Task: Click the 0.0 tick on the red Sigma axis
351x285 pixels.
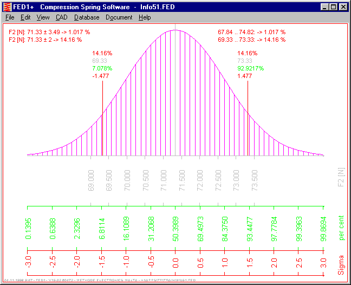Action: [x=175, y=251]
